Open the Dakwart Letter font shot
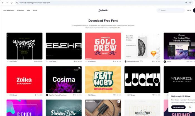The height and width of the screenshot is (116, 195). pos(64,108)
